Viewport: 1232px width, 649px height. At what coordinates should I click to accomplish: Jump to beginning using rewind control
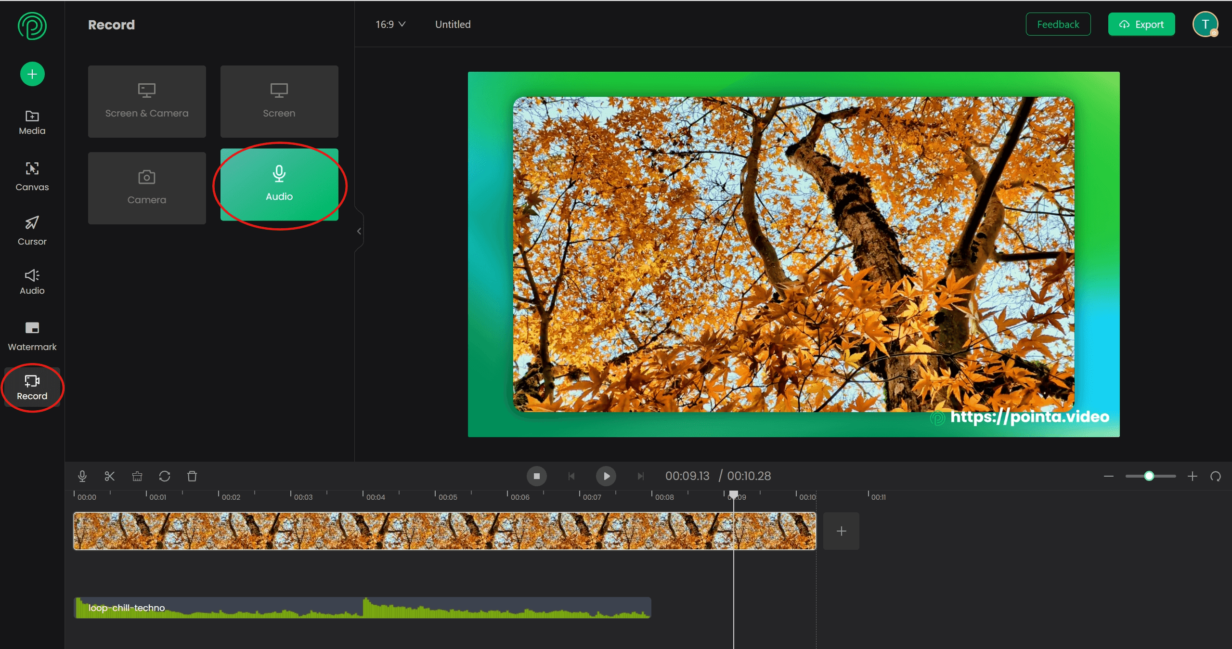[571, 475]
